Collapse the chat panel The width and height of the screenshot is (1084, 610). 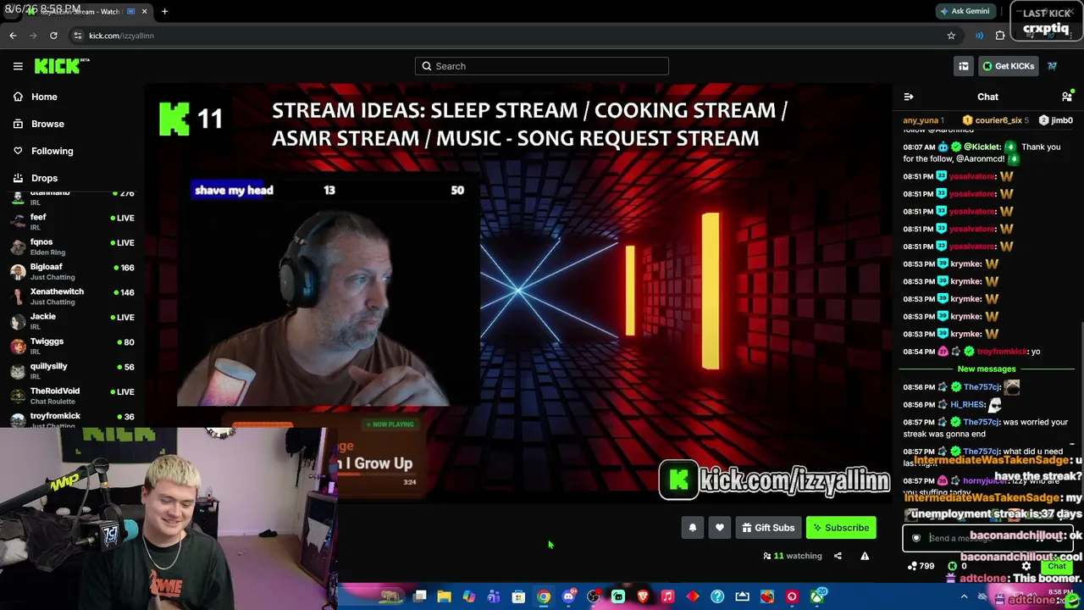coord(909,97)
